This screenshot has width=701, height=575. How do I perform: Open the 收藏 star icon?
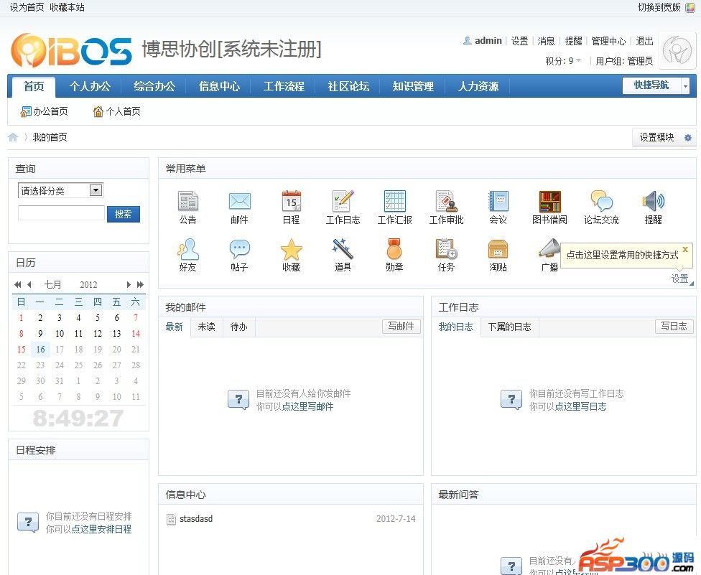pyautogui.click(x=292, y=249)
